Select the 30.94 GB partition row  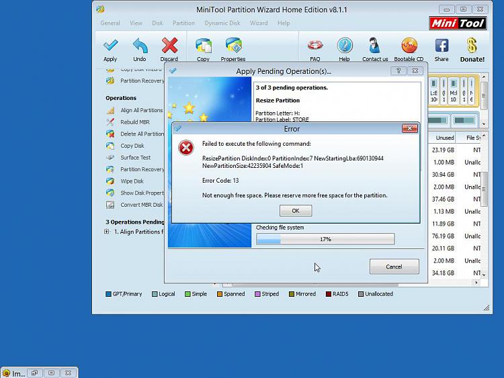(455, 175)
